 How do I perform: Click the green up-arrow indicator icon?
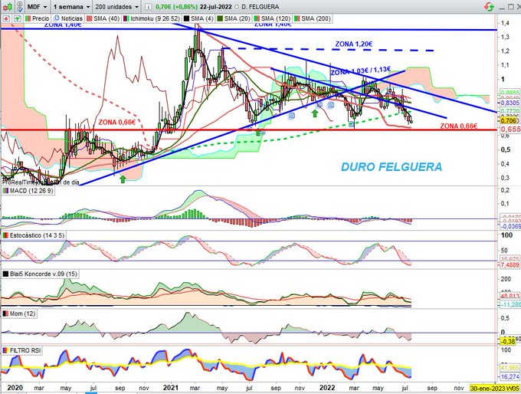[x=17, y=18]
